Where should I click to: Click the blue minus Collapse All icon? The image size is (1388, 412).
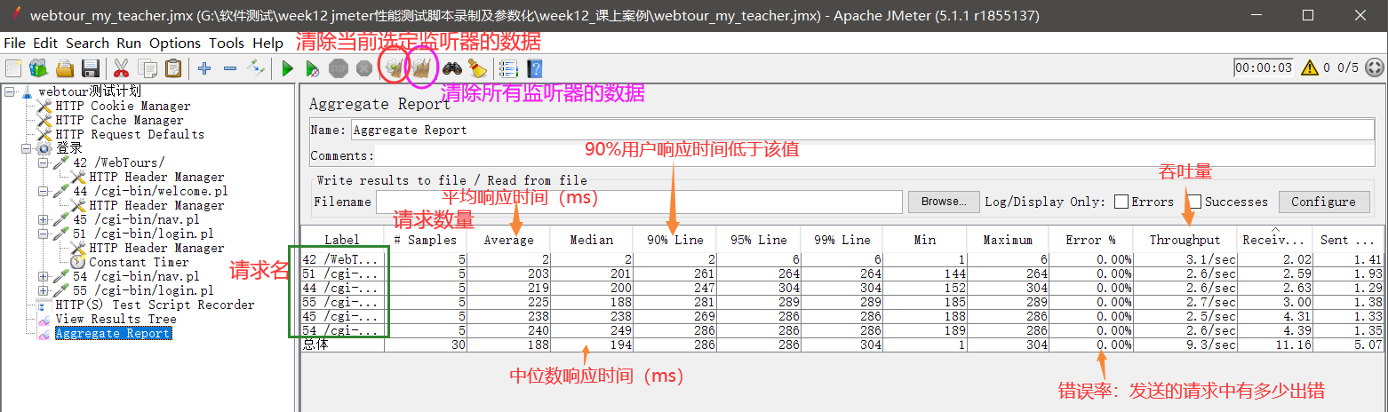pos(230,68)
